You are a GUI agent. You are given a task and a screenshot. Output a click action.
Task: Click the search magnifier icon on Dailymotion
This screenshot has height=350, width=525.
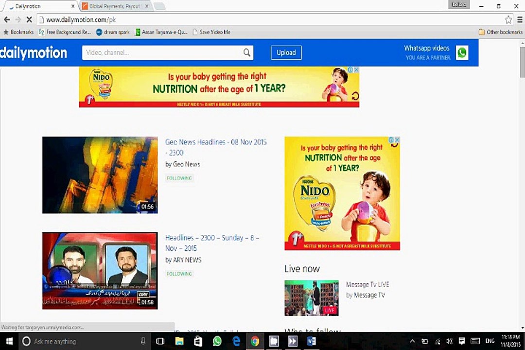coord(247,52)
